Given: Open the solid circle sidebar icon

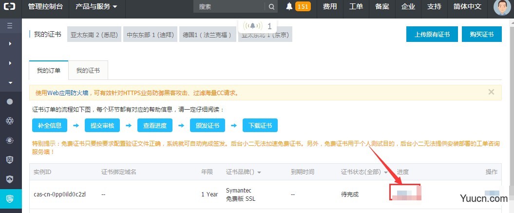Looking at the screenshot, I should pyautogui.click(x=10, y=102).
